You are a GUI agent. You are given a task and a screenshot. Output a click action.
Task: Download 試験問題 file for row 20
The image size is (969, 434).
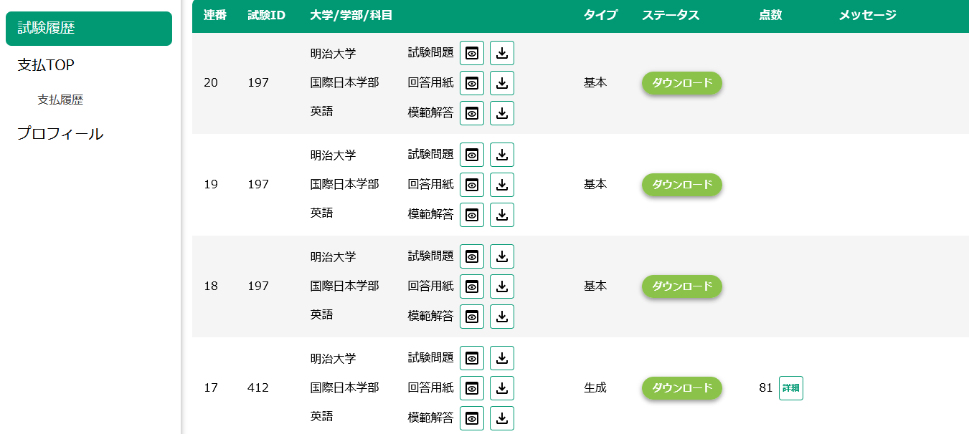pos(502,53)
